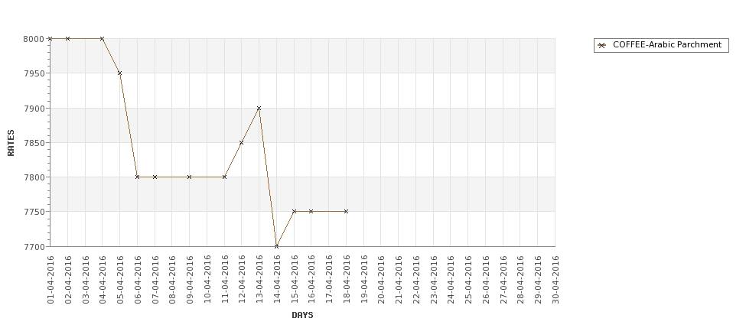
Task: Select the data point on 01-04-2016
Action: tap(50, 38)
